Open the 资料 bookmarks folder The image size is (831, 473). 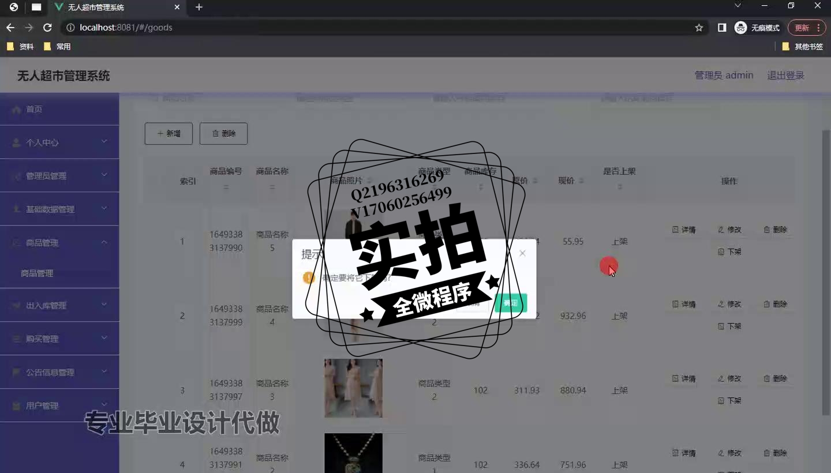click(21, 46)
